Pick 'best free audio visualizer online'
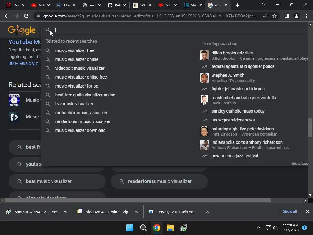313x235 pixels. tap(85, 95)
